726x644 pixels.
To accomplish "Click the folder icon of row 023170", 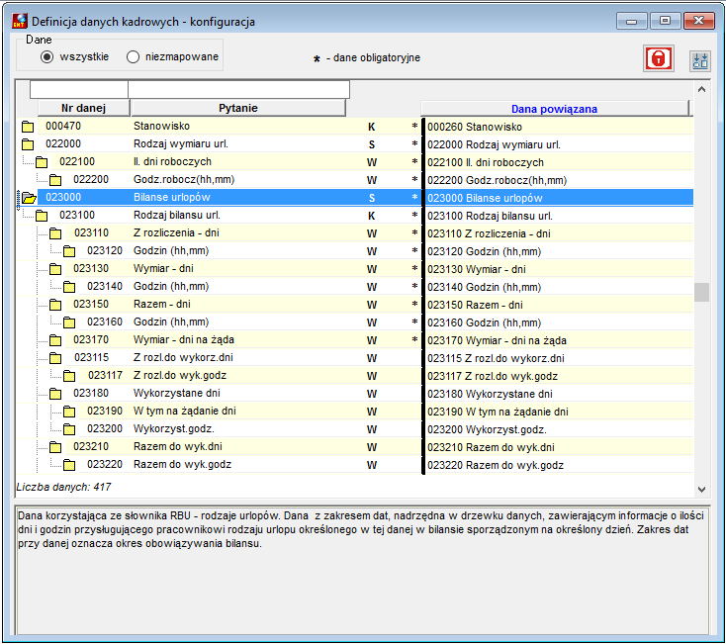I will 55,340.
